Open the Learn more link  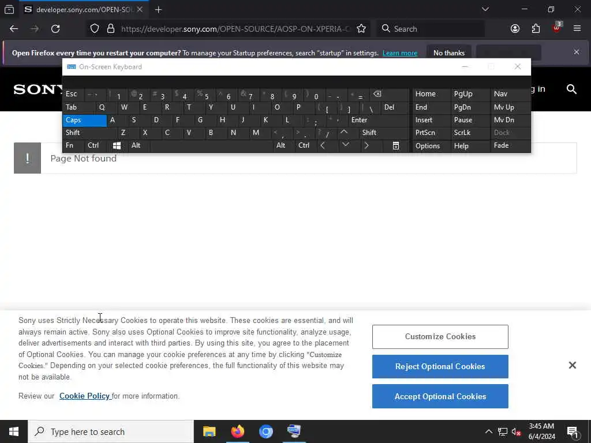pyautogui.click(x=399, y=53)
